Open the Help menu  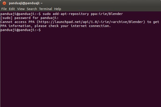tap(58, 9)
